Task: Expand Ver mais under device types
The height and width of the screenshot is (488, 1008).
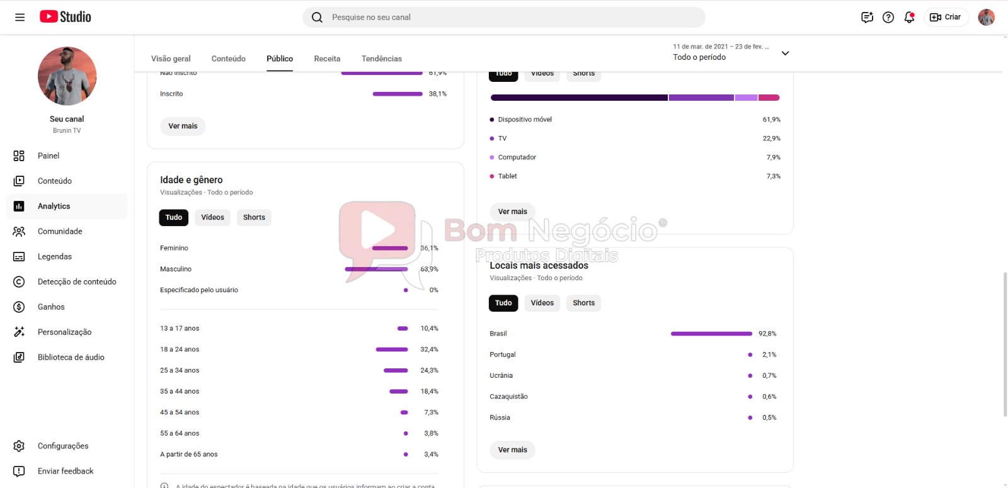Action: tap(512, 212)
